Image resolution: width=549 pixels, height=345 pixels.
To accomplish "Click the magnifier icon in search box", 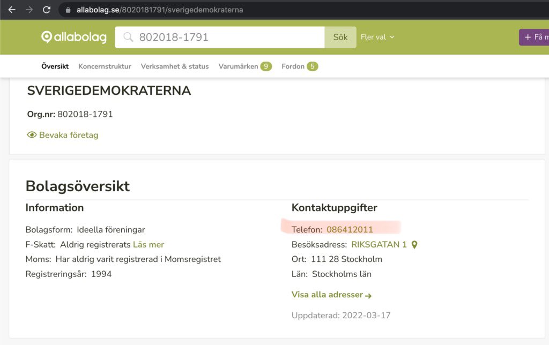I will 128,37.
